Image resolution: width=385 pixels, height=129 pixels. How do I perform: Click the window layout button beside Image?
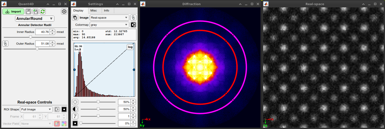[75, 18]
